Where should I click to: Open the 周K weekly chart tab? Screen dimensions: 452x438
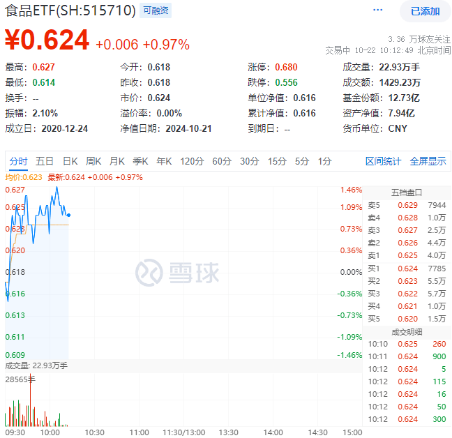click(93, 161)
